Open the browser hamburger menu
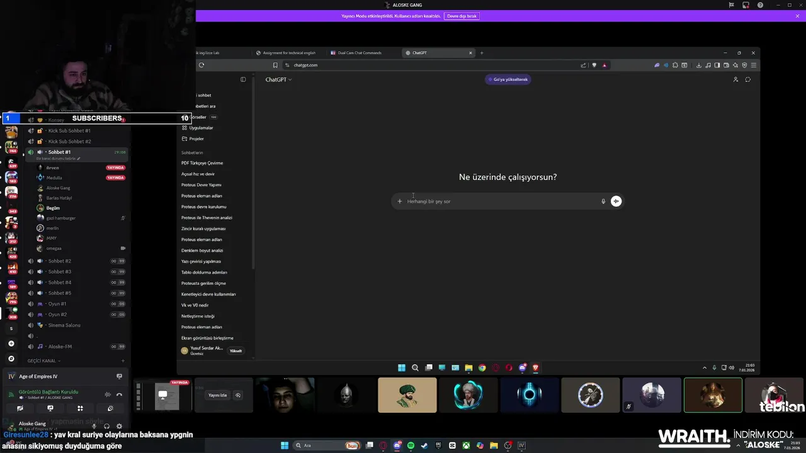 pos(754,65)
